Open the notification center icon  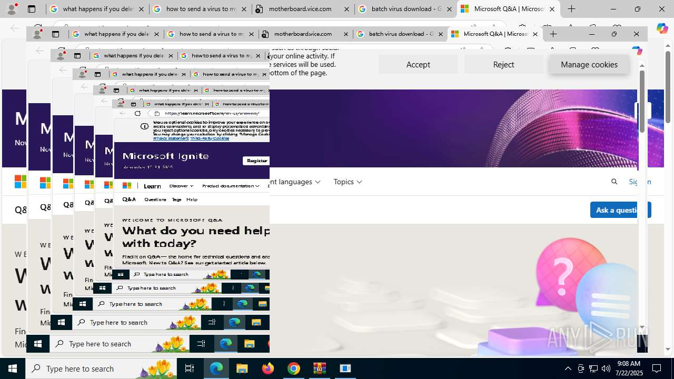point(657,368)
